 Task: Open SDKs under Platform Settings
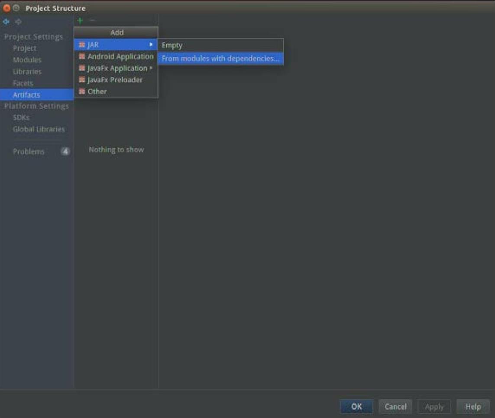coord(21,117)
